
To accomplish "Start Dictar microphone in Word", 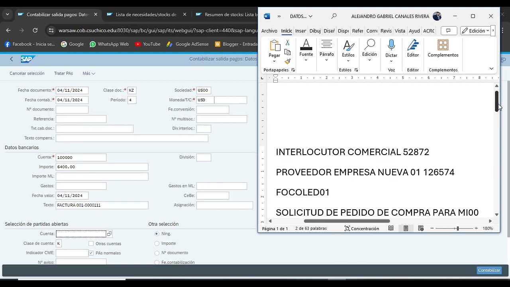I will 391,45.
